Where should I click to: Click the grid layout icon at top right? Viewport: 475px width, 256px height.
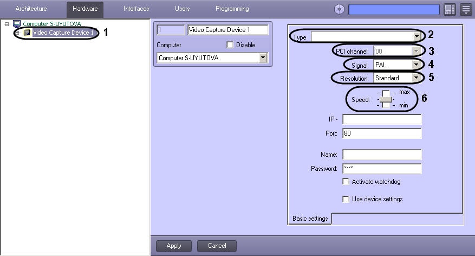coord(450,9)
